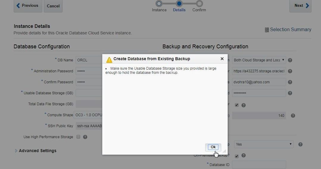Image resolution: width=321 pixels, height=169 pixels.
Task: Select the Details step circle
Action: [179, 4]
